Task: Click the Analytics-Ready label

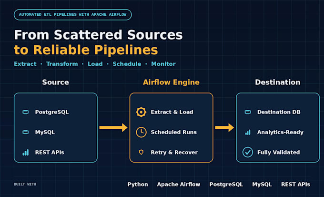Action: (280, 132)
